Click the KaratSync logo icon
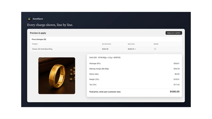The width and height of the screenshot is (212, 119). click(29, 19)
